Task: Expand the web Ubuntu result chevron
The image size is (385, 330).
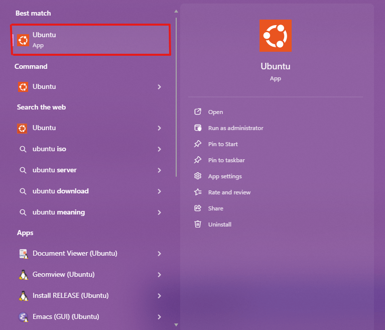Action: [x=159, y=128]
